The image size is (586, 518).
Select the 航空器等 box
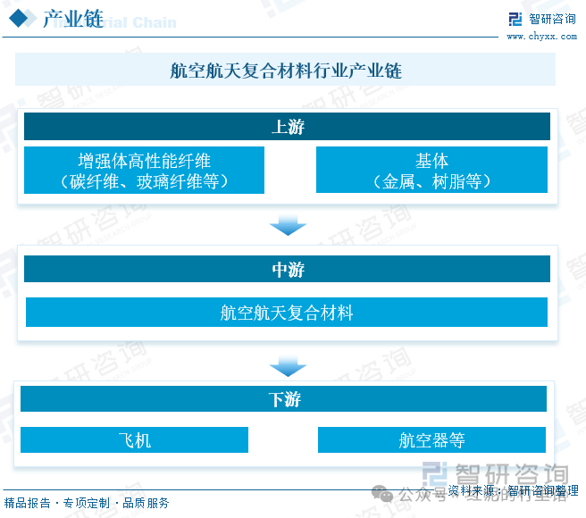(x=431, y=440)
